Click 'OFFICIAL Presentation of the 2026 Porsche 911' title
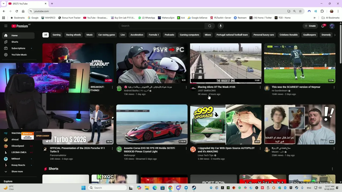This screenshot has width=342, height=192. (x=77, y=150)
